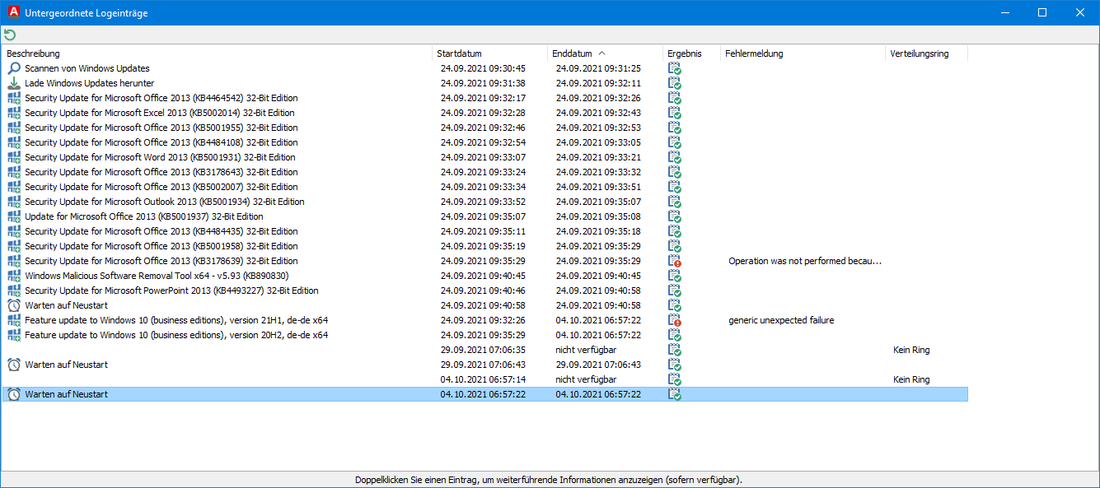Select the Word 2013 (KB5001931) security update text

point(160,157)
